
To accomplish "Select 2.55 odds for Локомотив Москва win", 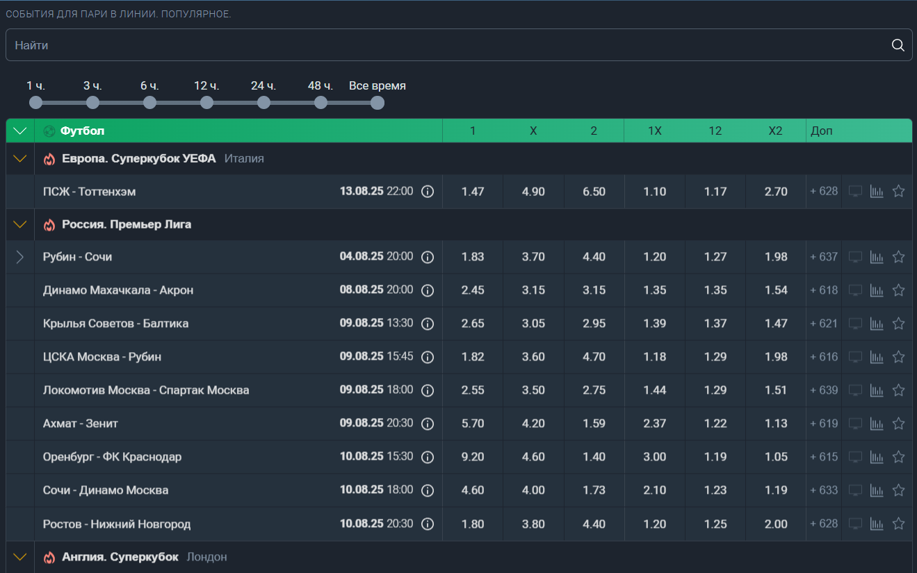I will (473, 390).
